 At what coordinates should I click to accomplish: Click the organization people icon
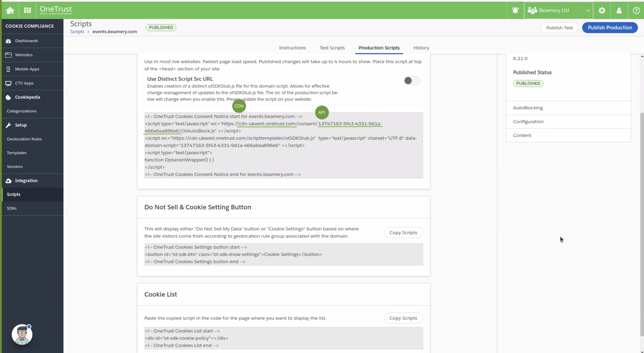(532, 10)
